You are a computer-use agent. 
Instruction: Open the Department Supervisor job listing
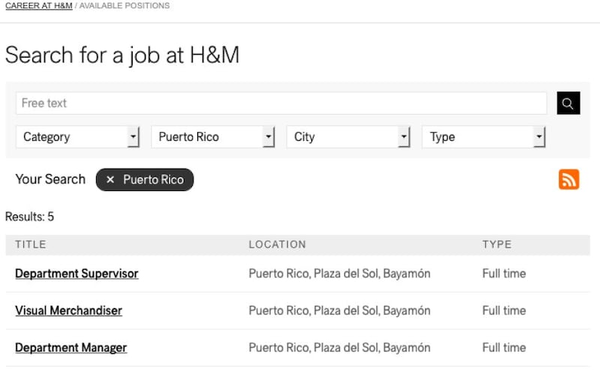(76, 274)
